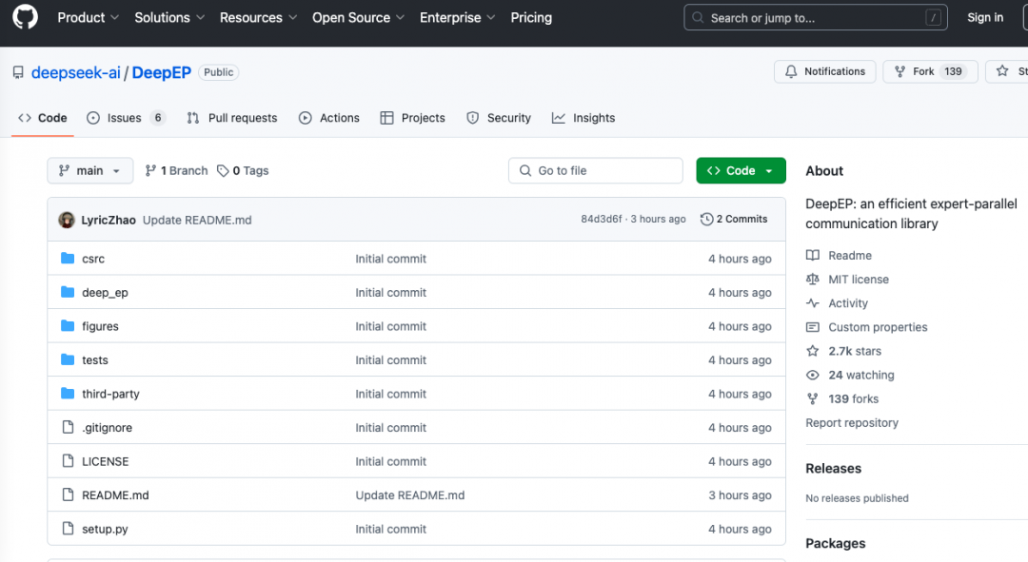Click the figures folder icon
The width and height of the screenshot is (1028, 562).
(68, 325)
